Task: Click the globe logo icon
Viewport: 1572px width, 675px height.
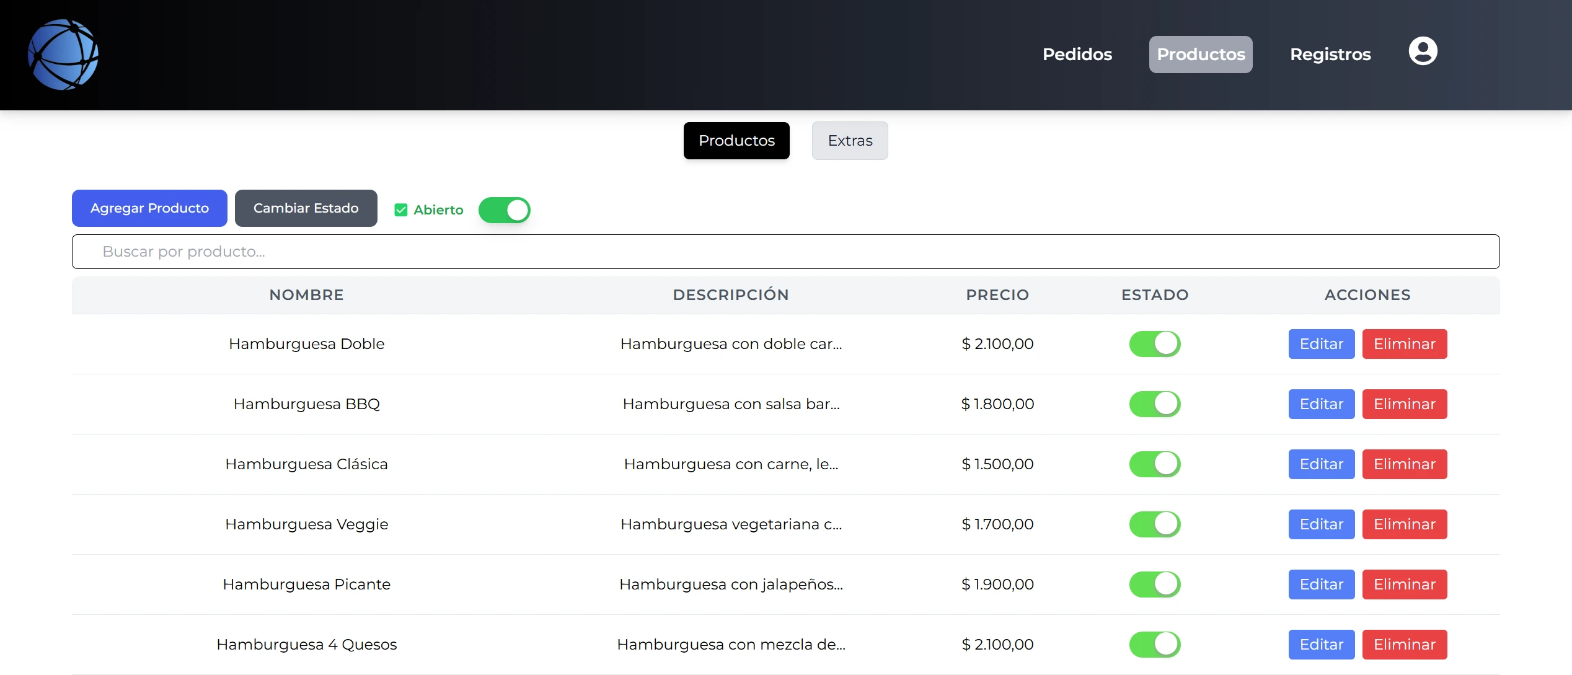Action: [63, 55]
